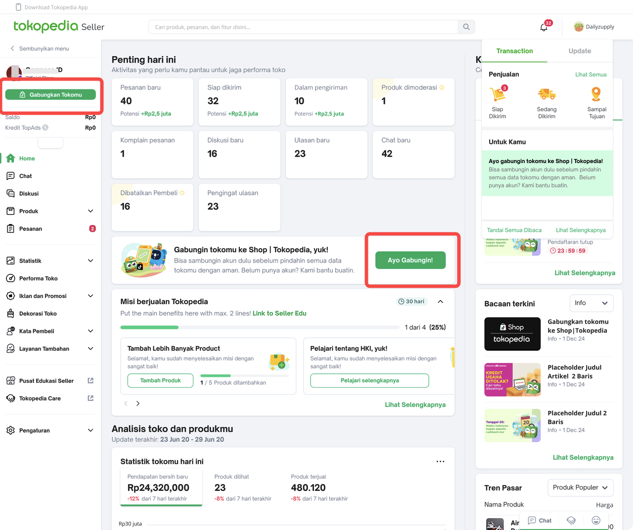Collapse Misi berjualan Tokopedia section
The image size is (633, 530).
(x=441, y=302)
